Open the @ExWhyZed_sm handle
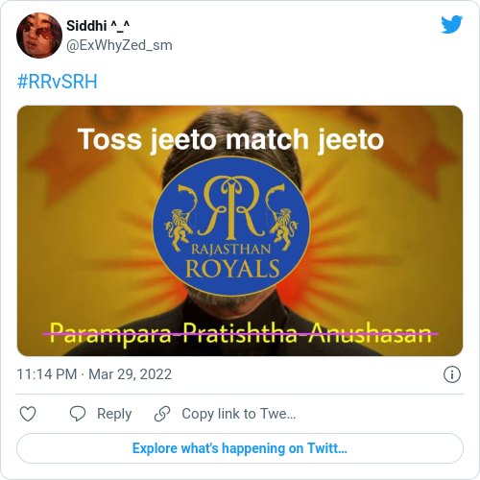The image size is (480, 480). pos(119,45)
